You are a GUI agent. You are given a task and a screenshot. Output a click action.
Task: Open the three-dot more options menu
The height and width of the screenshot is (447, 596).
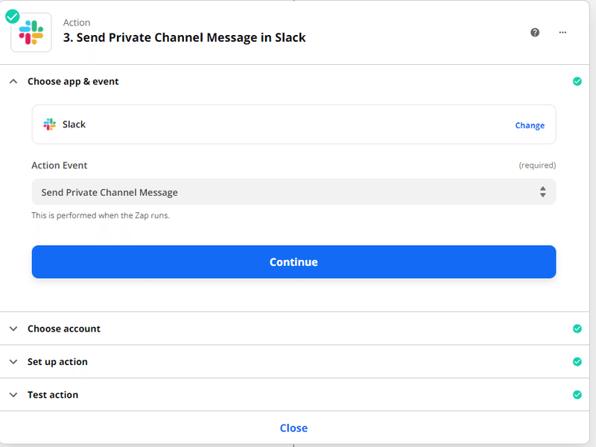563,33
